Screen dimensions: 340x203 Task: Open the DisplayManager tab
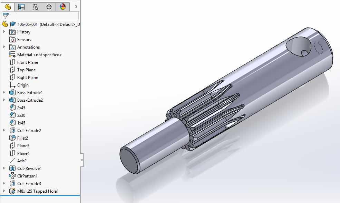pyautogui.click(x=62, y=7)
